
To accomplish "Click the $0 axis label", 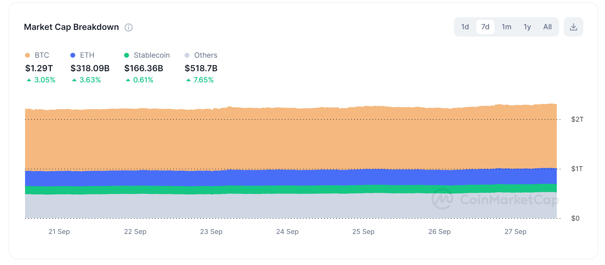I will point(575,219).
